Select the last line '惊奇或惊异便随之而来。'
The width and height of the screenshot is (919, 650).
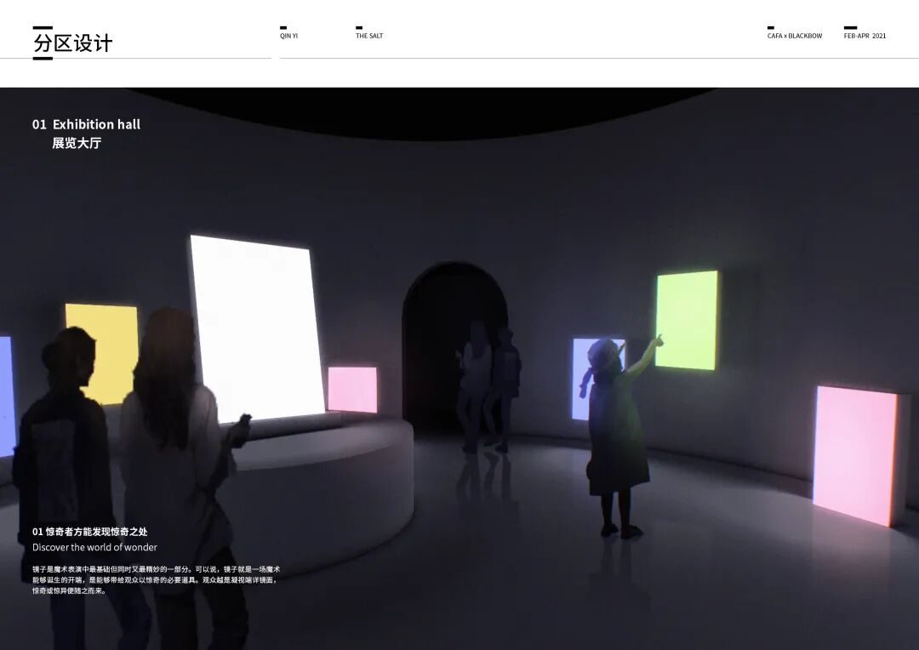point(70,590)
